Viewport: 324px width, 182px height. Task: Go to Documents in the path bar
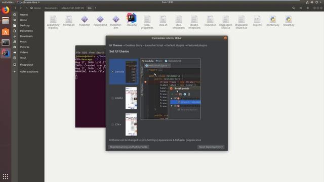tap(51, 8)
